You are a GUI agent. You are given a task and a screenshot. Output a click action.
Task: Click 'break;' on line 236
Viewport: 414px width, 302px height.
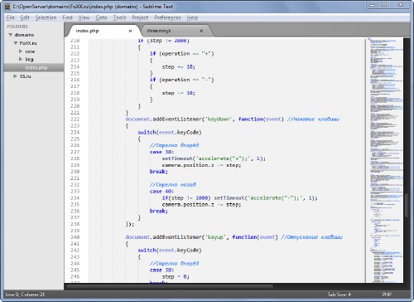click(x=159, y=212)
